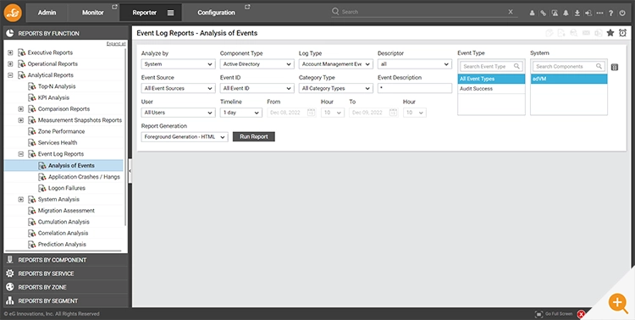Open Reports By Component section
This screenshot has height=320, width=635.
(x=65, y=260)
